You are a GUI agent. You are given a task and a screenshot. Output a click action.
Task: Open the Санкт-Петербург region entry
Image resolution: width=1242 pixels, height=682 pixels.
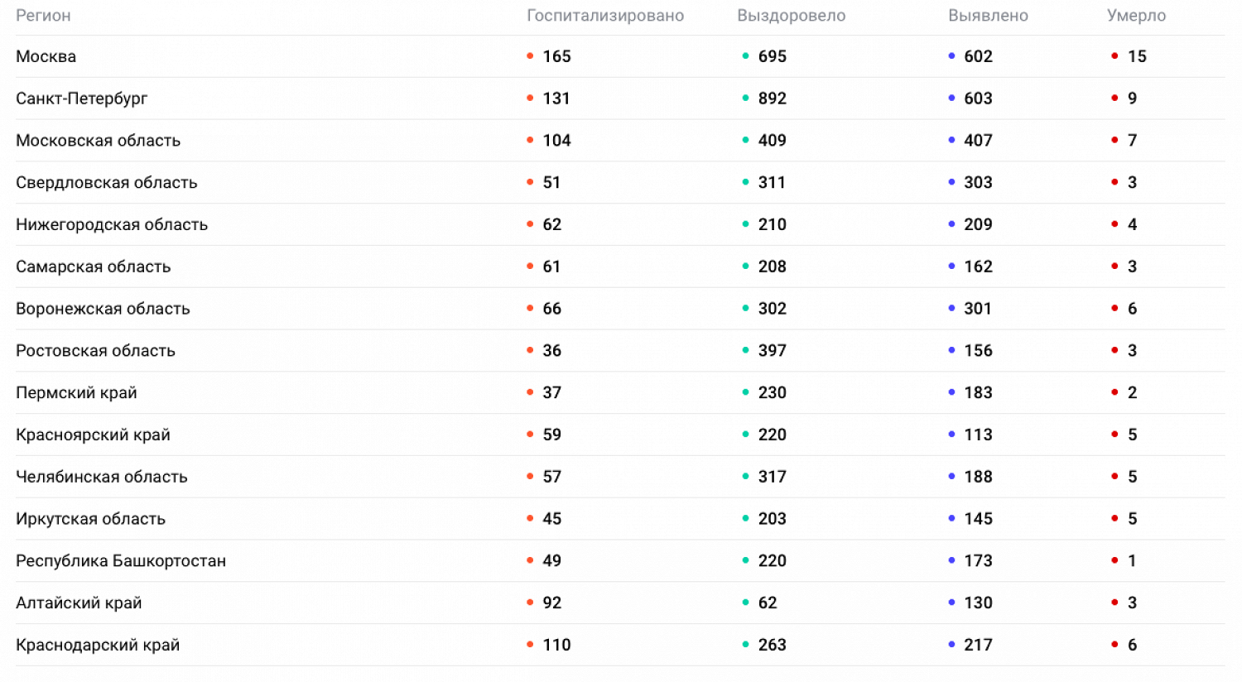[81, 98]
